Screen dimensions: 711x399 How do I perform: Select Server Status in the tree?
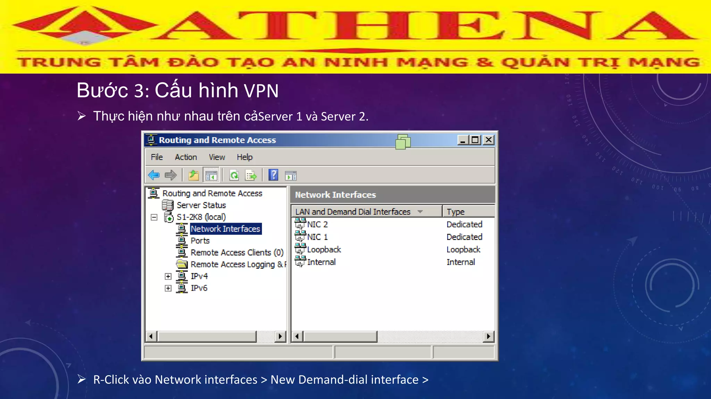coord(201,205)
